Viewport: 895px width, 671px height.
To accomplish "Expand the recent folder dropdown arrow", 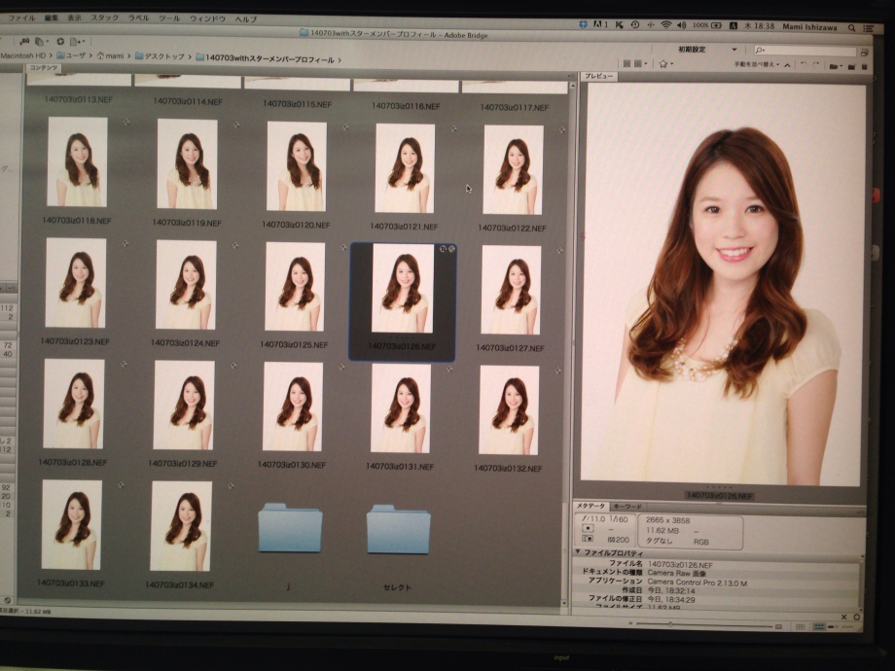I will [x=841, y=67].
